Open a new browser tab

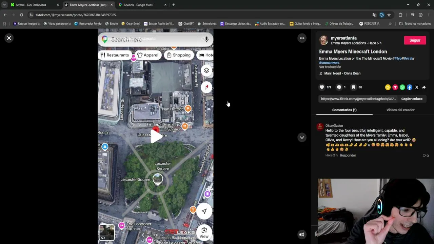click(173, 5)
